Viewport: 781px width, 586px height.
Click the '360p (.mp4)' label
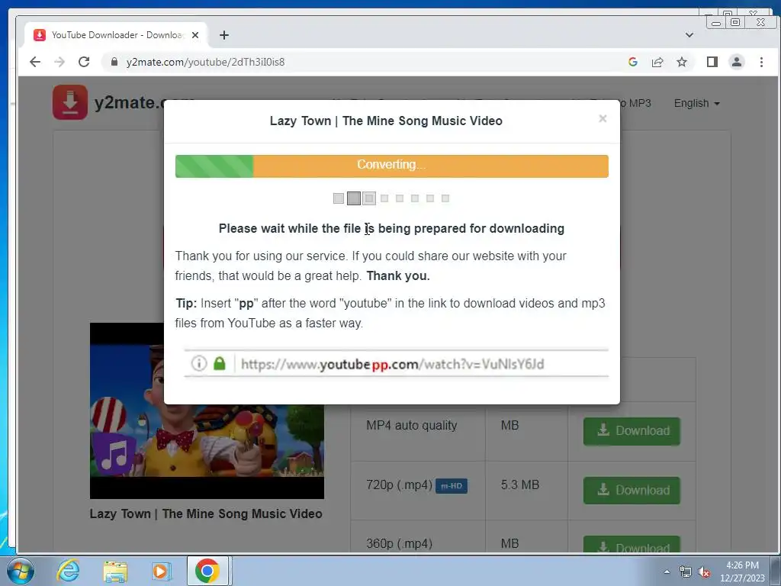(x=399, y=543)
